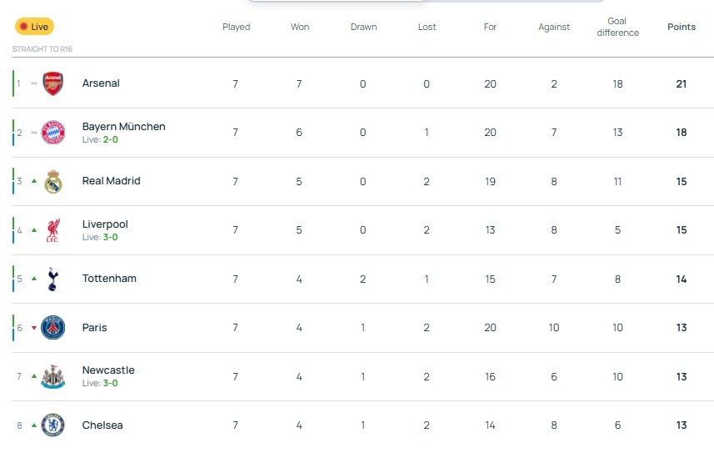Click the Newcastle club crest
The height and width of the screenshot is (453, 714).
click(x=52, y=376)
